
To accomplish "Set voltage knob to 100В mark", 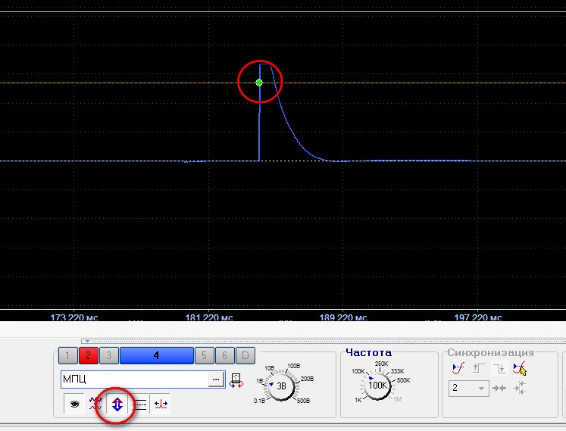I will (x=293, y=366).
